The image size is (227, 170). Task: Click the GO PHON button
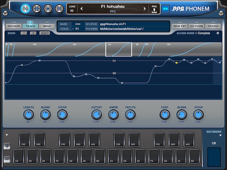[196, 26]
